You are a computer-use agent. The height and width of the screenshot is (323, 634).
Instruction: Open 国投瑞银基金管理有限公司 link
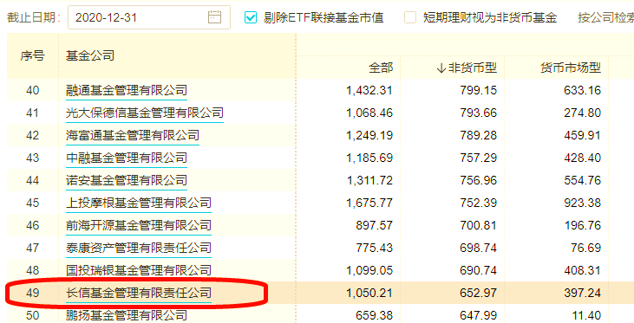point(139,270)
